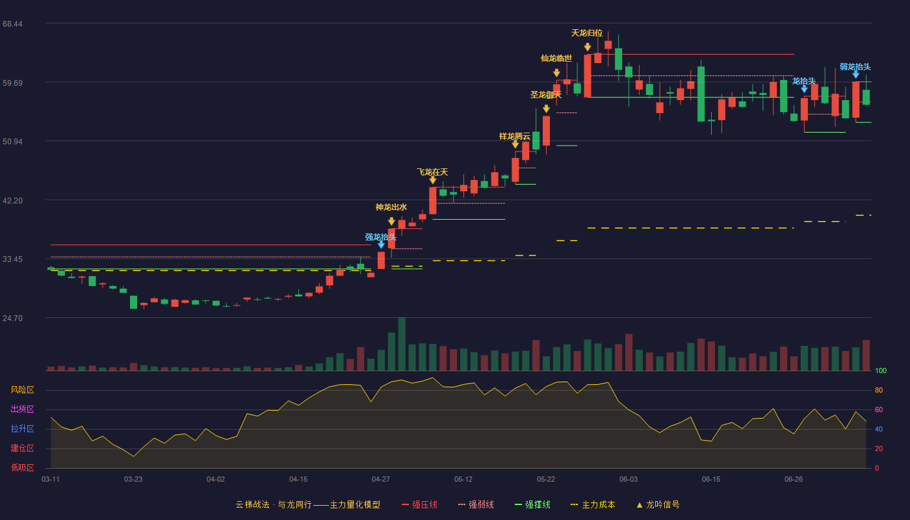Toggle the 强压线 legend series
Image resolution: width=910 pixels, height=520 pixels.
pos(419,504)
